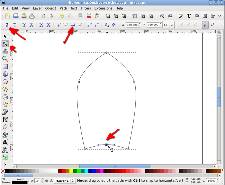The width and height of the screenshot is (225, 185).
Task: Open the Layer menu
Action: click(37, 8)
